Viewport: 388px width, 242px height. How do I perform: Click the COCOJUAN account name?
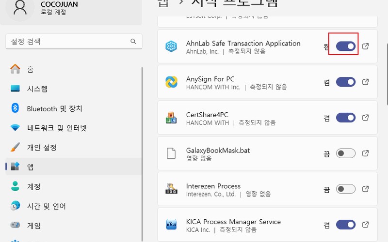59,4
